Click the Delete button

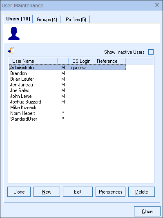pyautogui.click(x=141, y=192)
